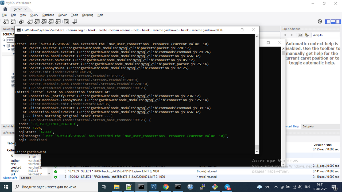Open the Help menu

pyautogui.click(x=100, y=15)
